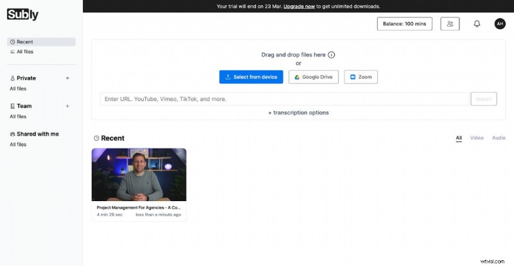Open the Project Management video thumbnail

(x=139, y=175)
